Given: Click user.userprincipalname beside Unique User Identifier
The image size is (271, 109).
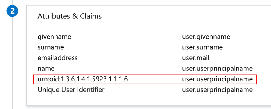Looking at the screenshot, I should [217, 89].
